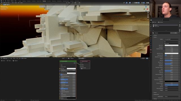Select rendered viewport shading
The image size is (181, 101).
click(139, 3)
